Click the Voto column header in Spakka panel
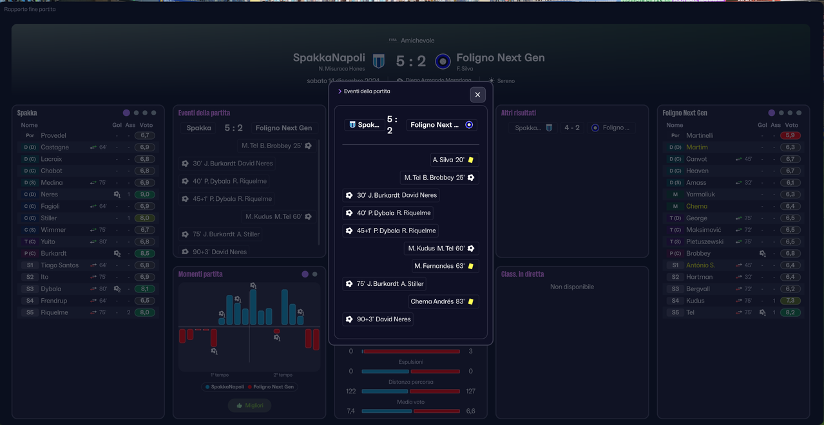 (146, 125)
